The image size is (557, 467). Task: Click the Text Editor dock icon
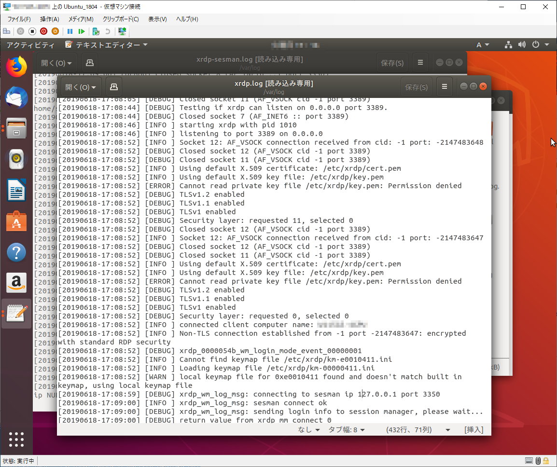point(16,314)
